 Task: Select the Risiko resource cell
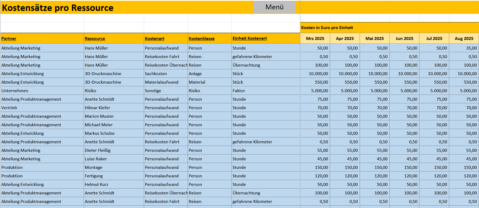click(x=114, y=91)
